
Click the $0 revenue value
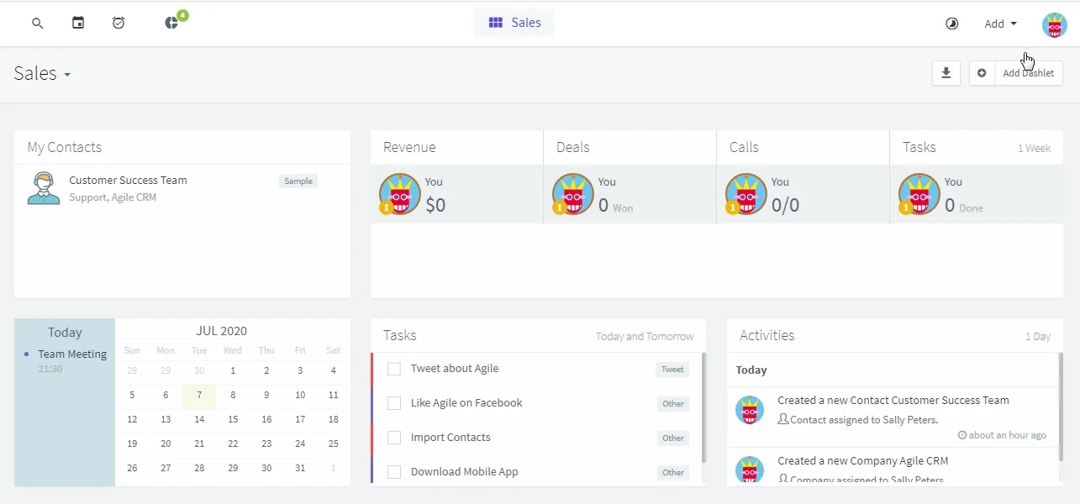[x=435, y=205]
